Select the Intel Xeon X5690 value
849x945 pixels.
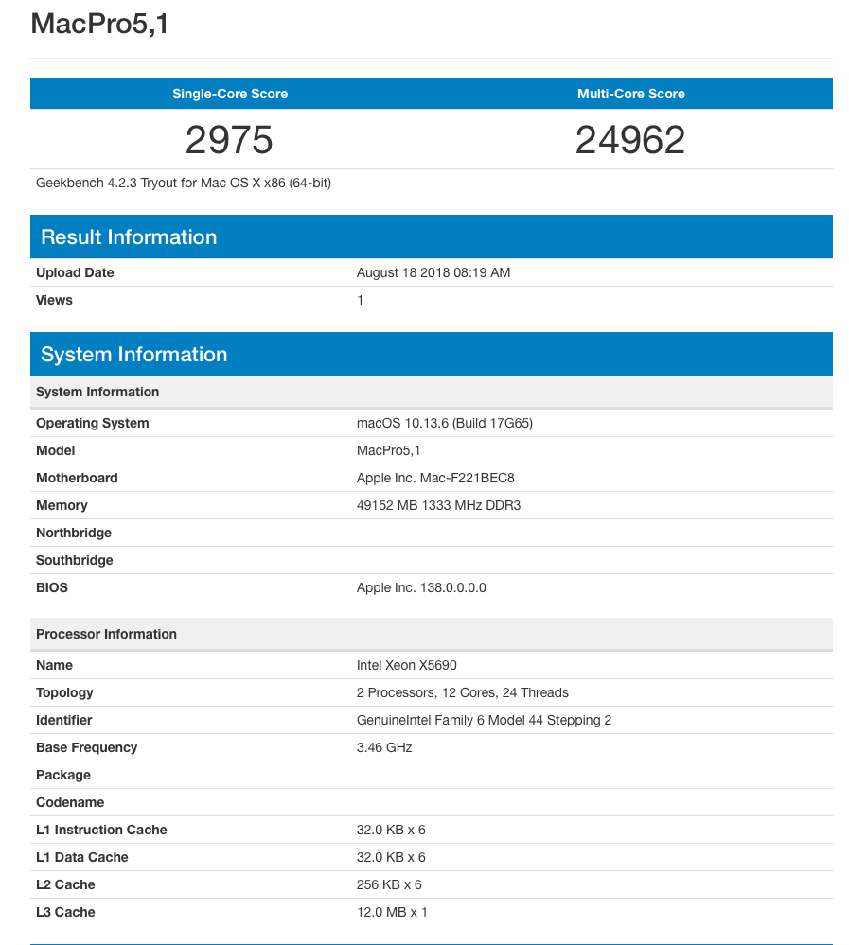click(x=406, y=665)
